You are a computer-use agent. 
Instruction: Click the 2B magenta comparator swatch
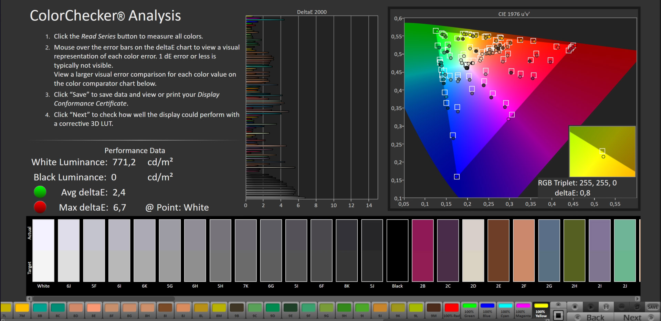423,251
